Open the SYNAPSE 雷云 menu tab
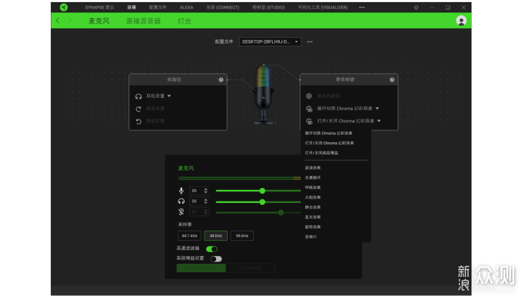This screenshot has width=522, height=298. (99, 7)
